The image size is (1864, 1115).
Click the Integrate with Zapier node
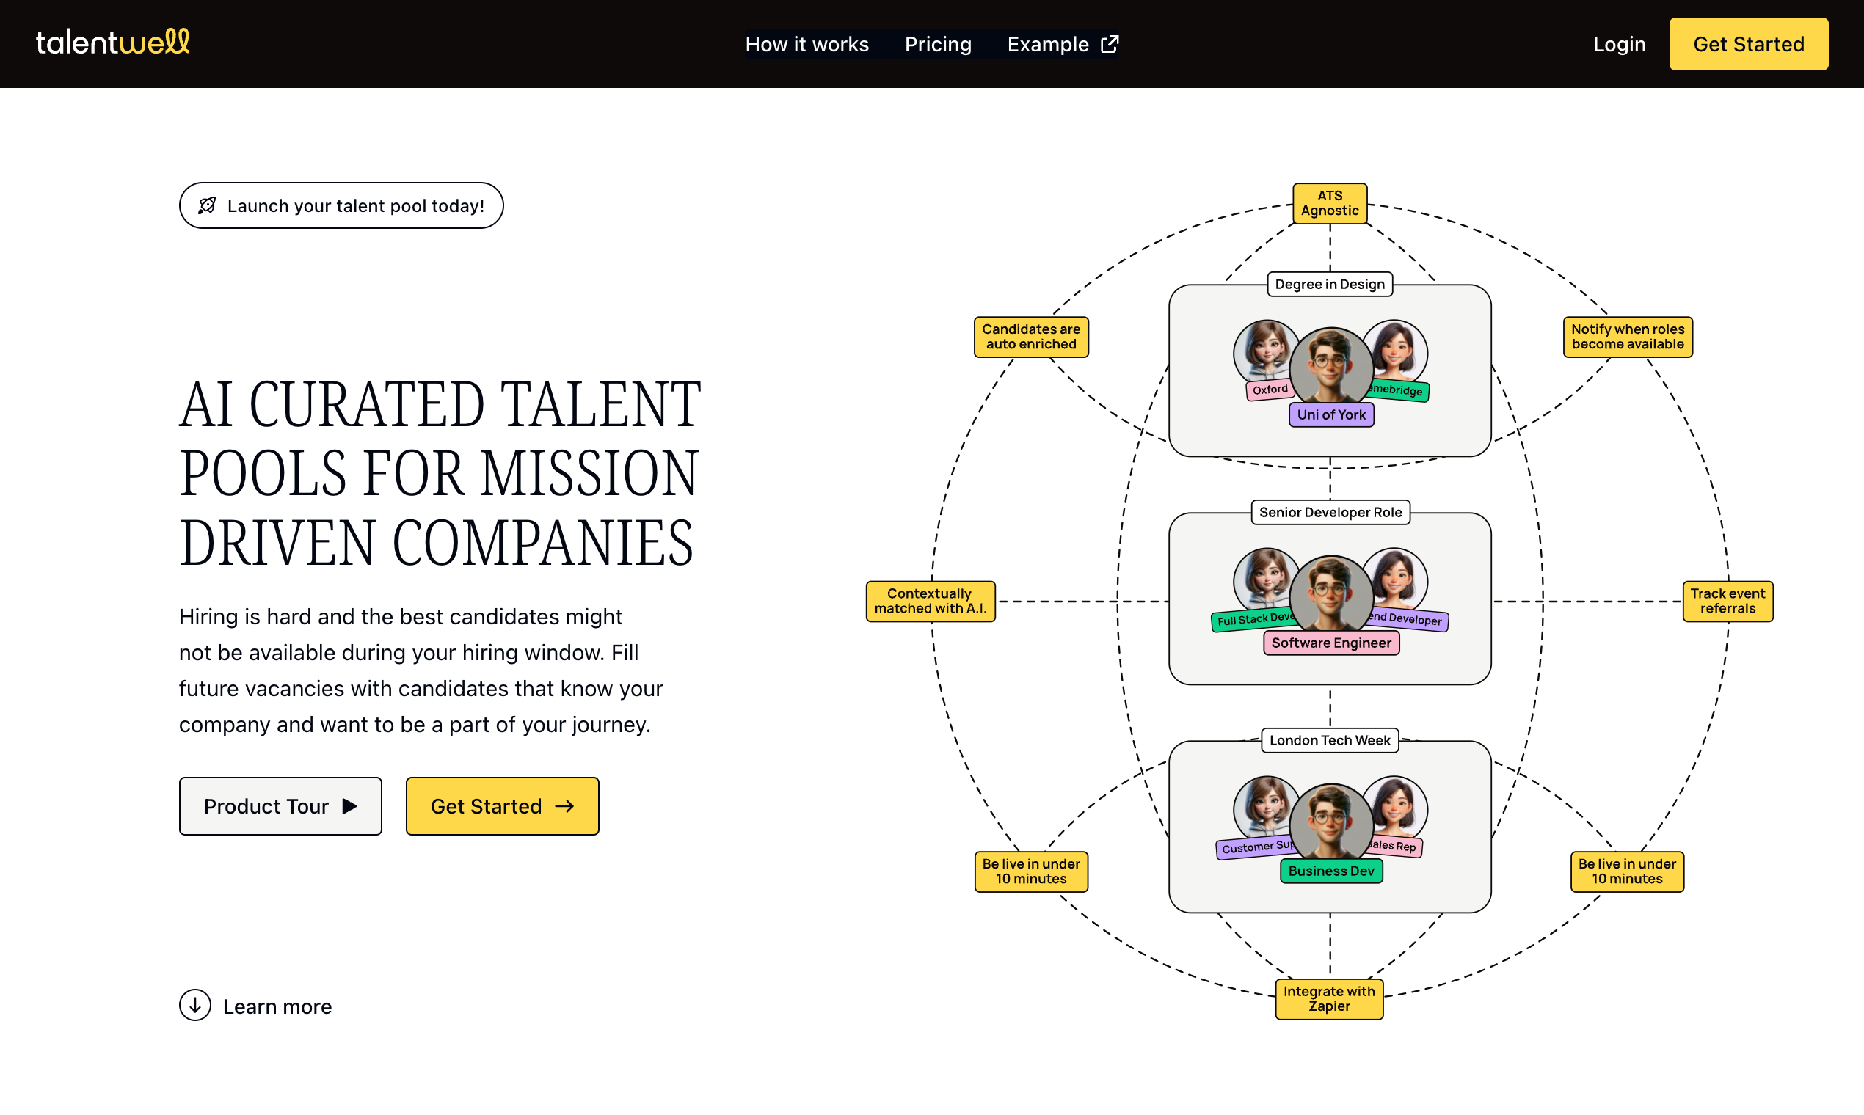1329,999
